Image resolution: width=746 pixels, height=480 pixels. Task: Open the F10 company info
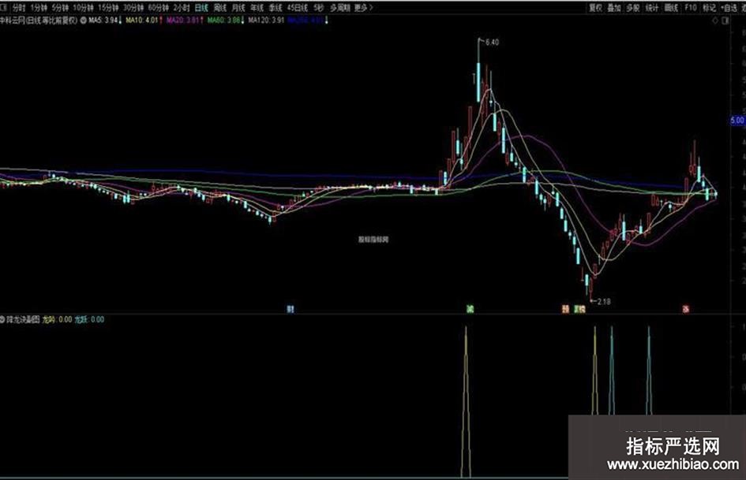[690, 8]
